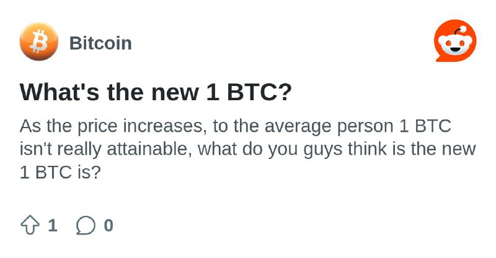Screen dimensions: 496x258
Task: Click the final line 1 BTC is?
Action: click(x=60, y=173)
